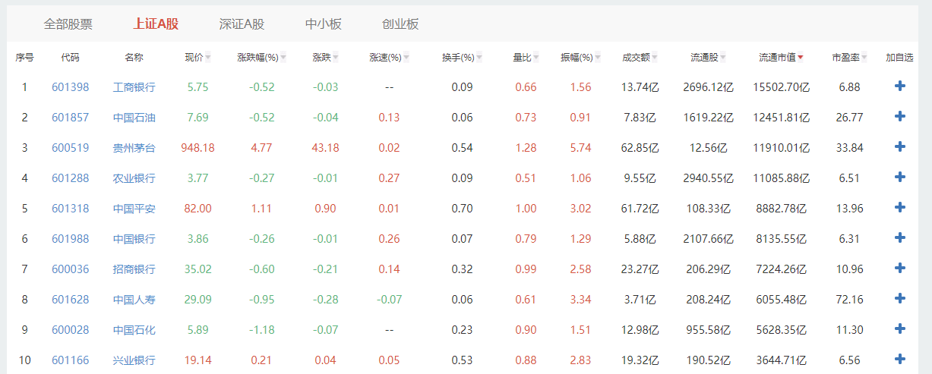Open 中国银行 stock name link
Image resolution: width=932 pixels, height=374 pixels.
[134, 239]
